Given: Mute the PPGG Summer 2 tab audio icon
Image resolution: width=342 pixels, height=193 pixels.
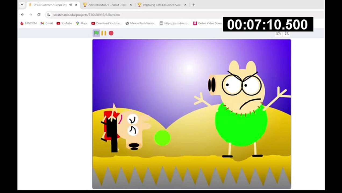Looking at the screenshot, I should (71, 5).
